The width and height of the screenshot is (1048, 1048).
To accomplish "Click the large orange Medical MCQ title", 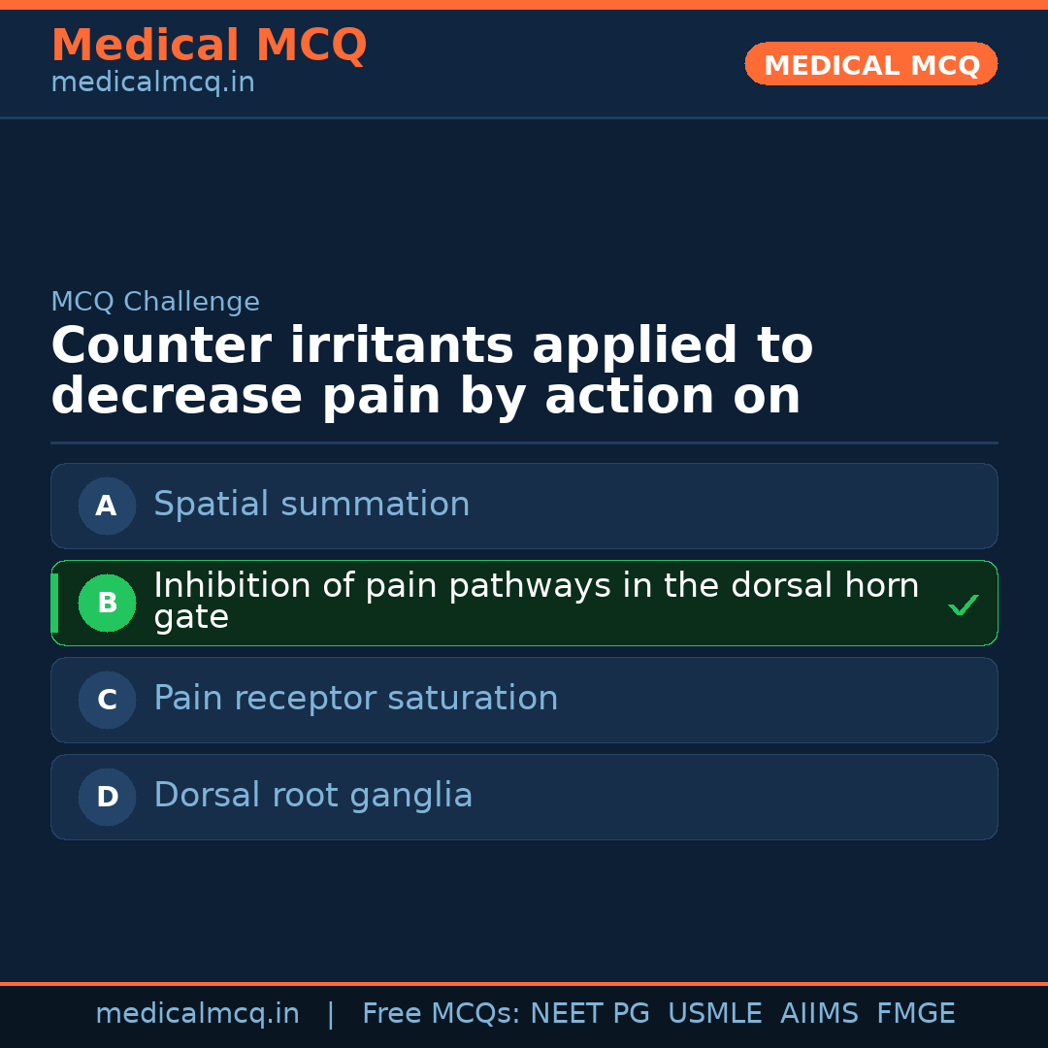I will point(209,46).
